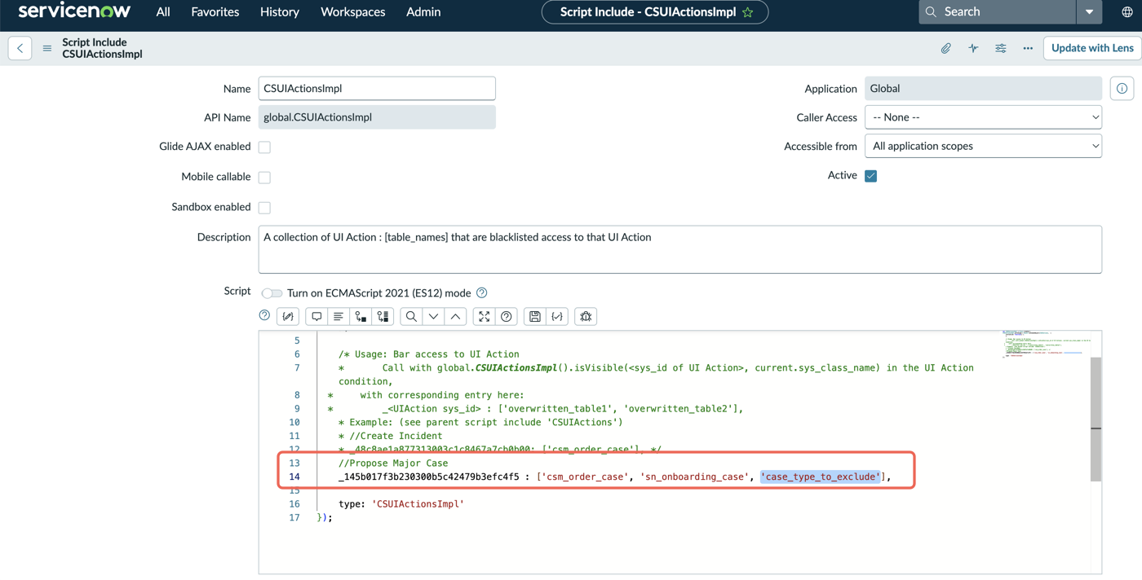Click the search magnifier in header
This screenshot has width=1142, height=580.
point(931,12)
